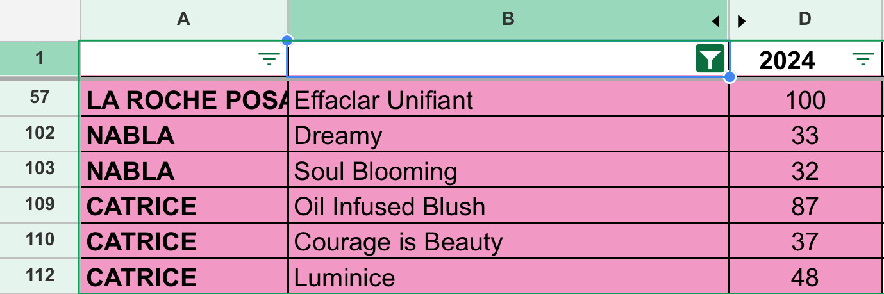Image resolution: width=884 pixels, height=294 pixels.
Task: Open the filter icon beside 2024
Action: 863,60
